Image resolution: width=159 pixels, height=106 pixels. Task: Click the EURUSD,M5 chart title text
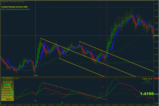(13, 2)
